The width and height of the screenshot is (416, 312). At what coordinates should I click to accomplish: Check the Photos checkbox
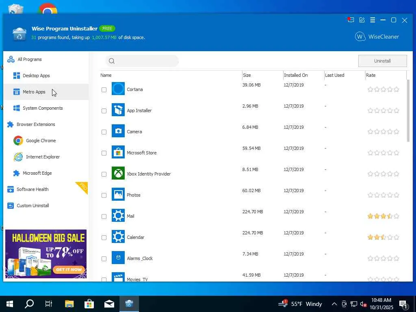[104, 195]
